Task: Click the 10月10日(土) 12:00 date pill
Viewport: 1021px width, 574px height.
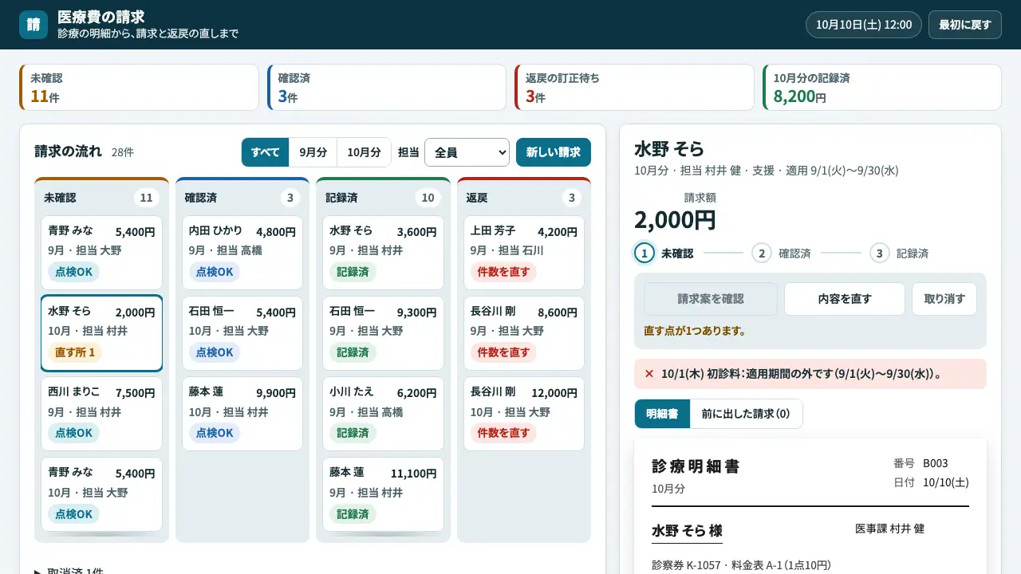Action: pos(864,25)
